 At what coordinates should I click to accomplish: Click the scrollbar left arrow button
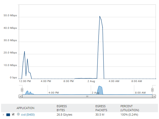point(21,96)
